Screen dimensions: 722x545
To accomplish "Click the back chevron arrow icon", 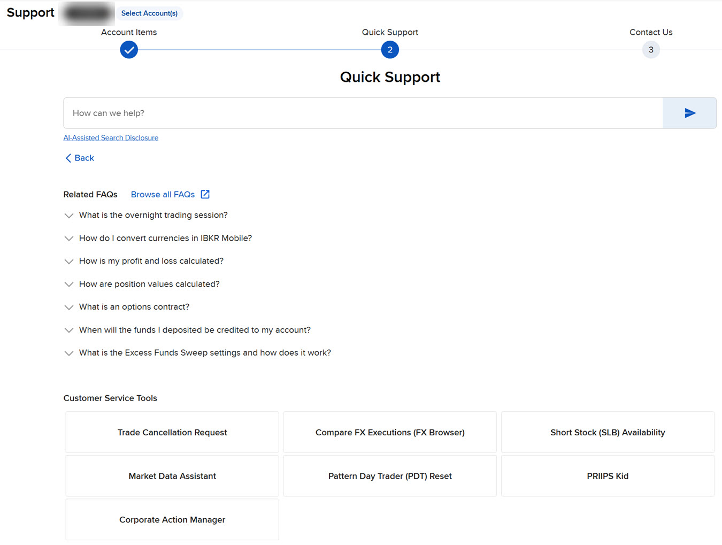I will (68, 158).
